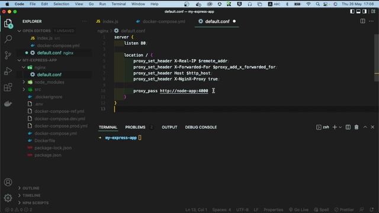Viewport: 379px width, 213px height.
Task: Click Spaces: 4 indentation status item
Action: tap(221, 210)
